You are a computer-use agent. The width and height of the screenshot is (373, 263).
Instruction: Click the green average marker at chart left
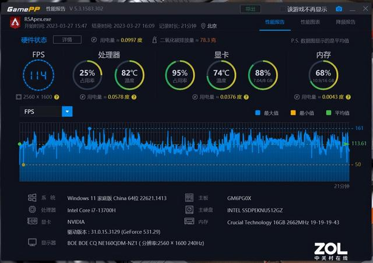pyautogui.click(x=19, y=144)
